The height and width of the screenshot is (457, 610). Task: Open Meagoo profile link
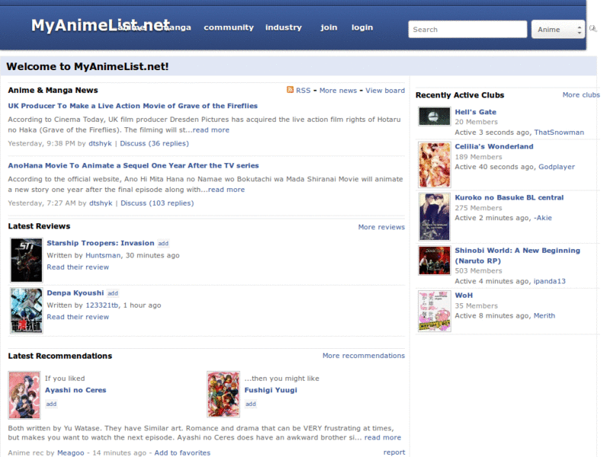[70, 452]
